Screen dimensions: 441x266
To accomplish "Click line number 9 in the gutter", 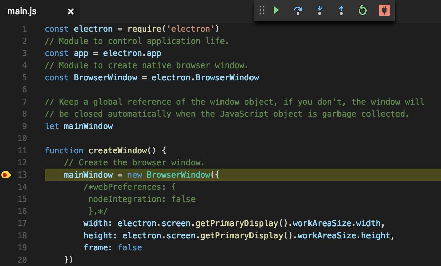I will [24, 126].
